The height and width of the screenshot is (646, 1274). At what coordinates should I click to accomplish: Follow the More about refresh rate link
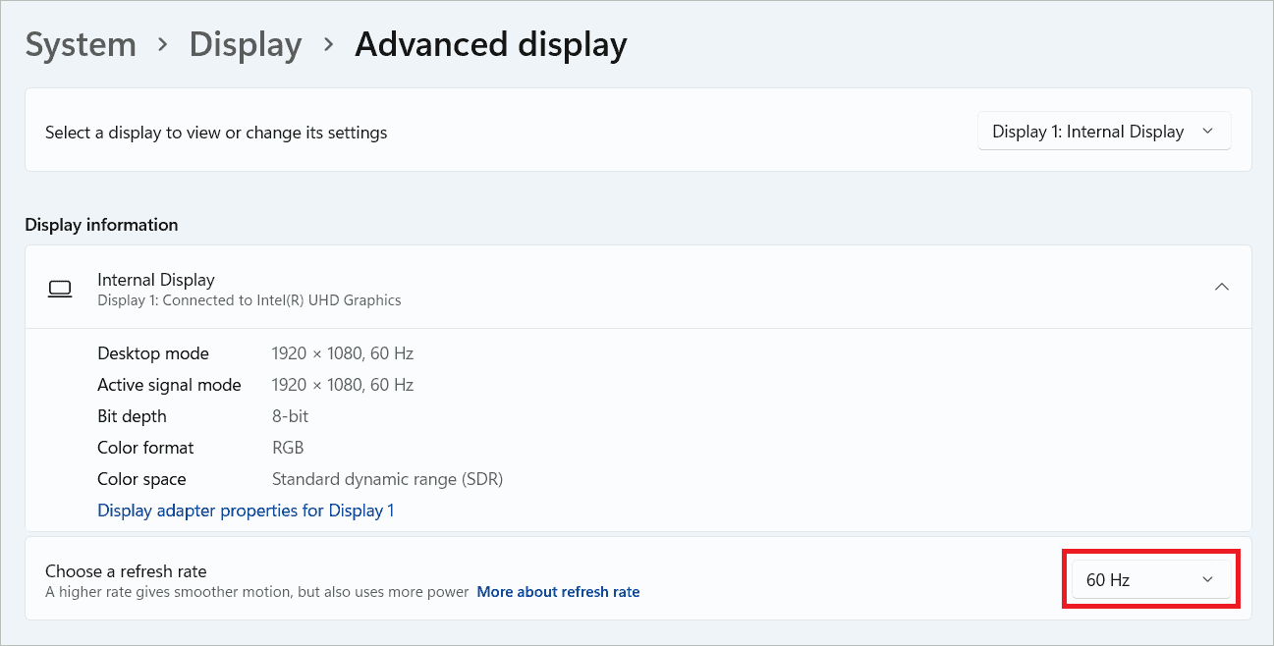click(x=558, y=591)
